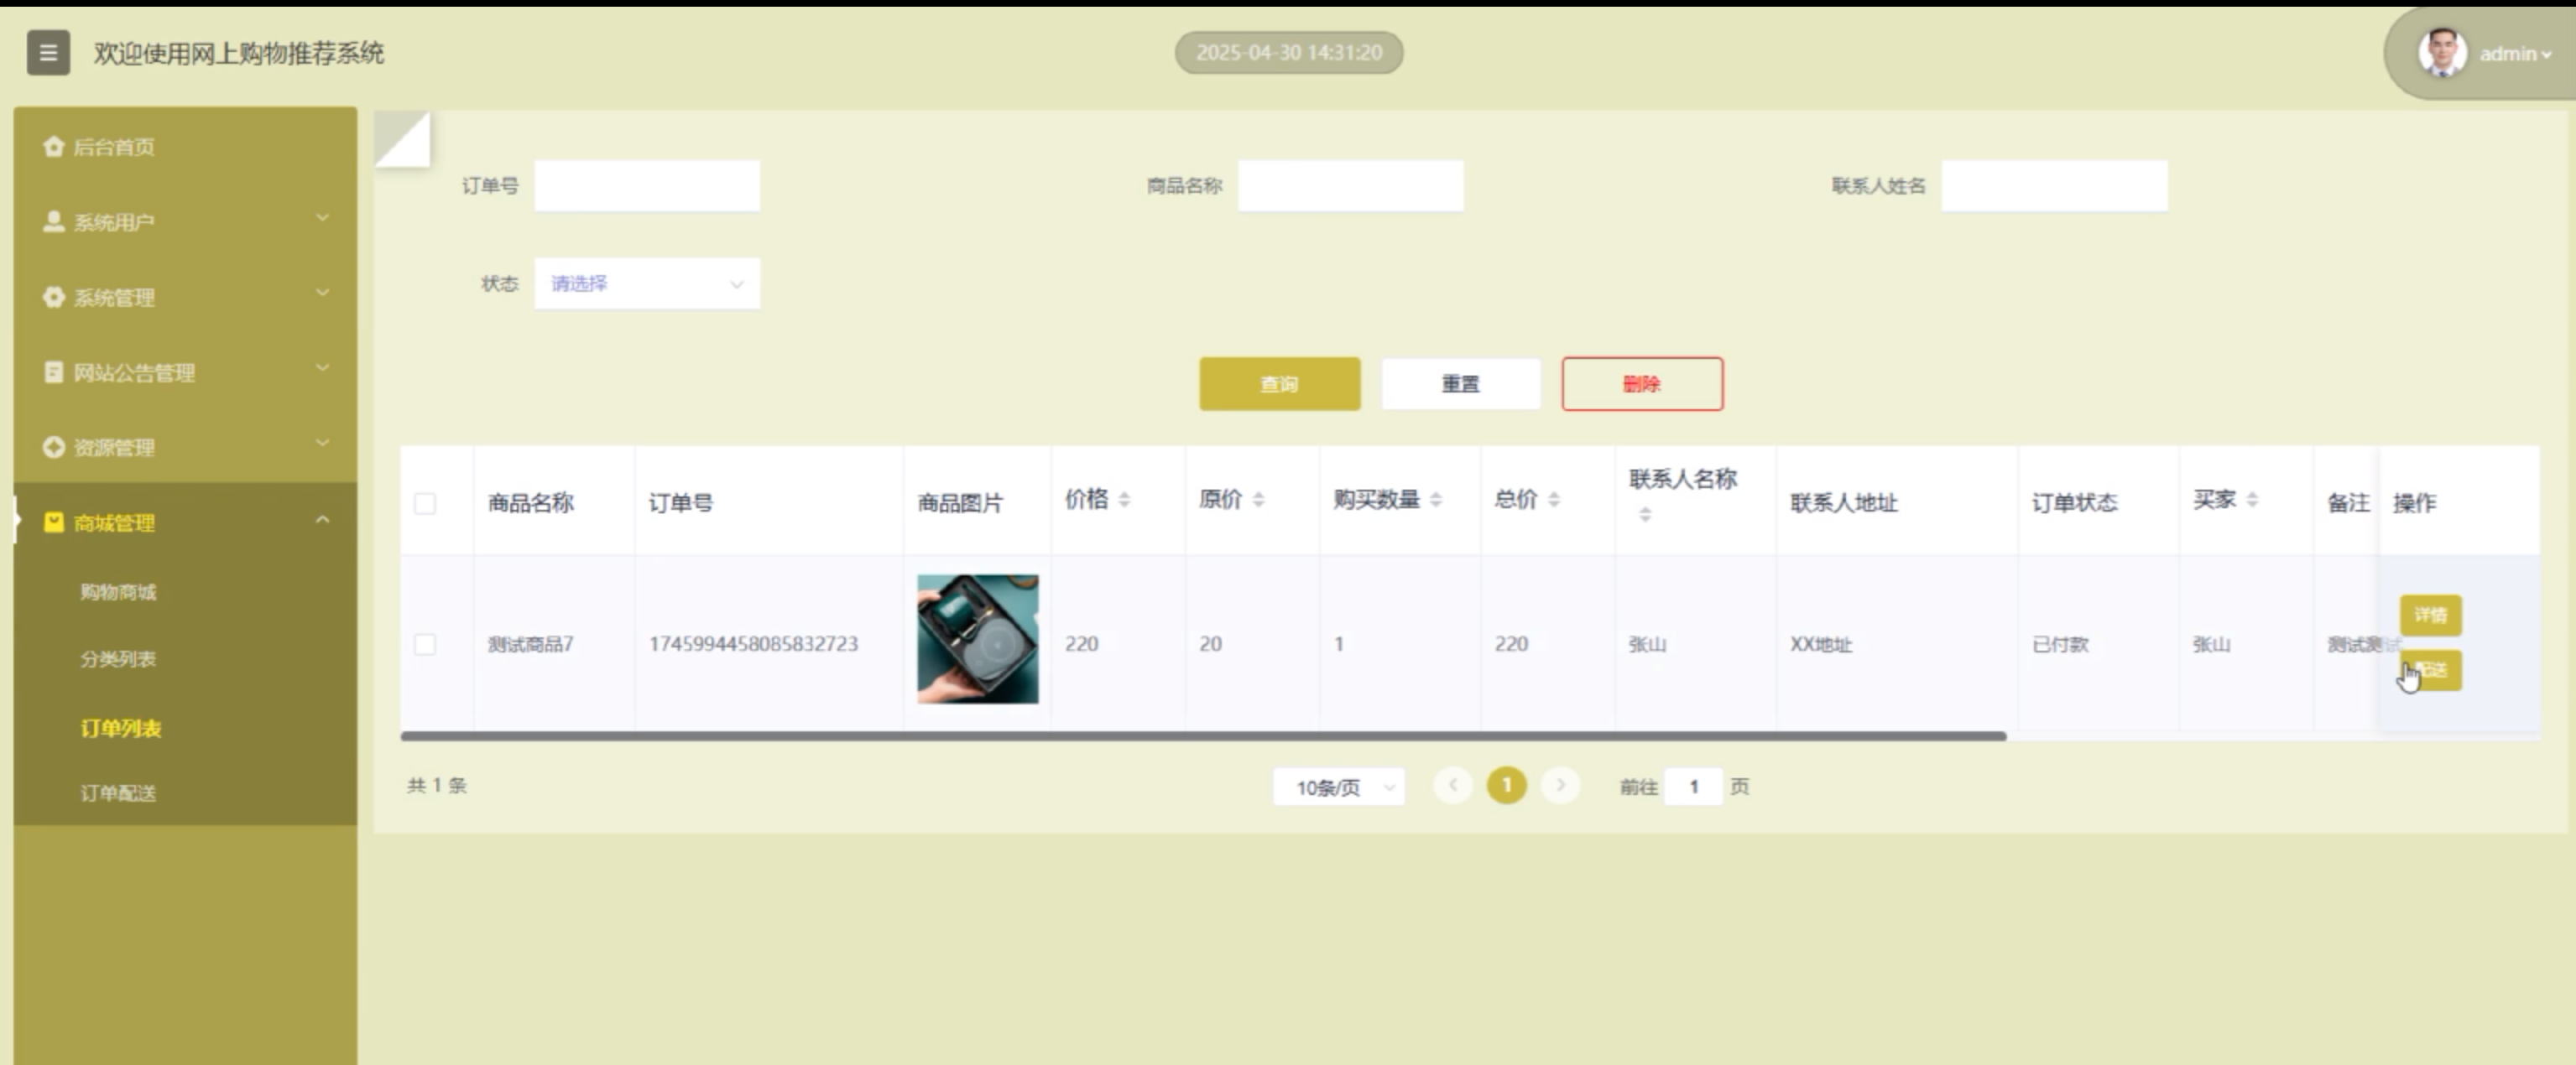This screenshot has width=2576, height=1065.
Task: Click the red 删除 button
Action: click(x=1641, y=383)
